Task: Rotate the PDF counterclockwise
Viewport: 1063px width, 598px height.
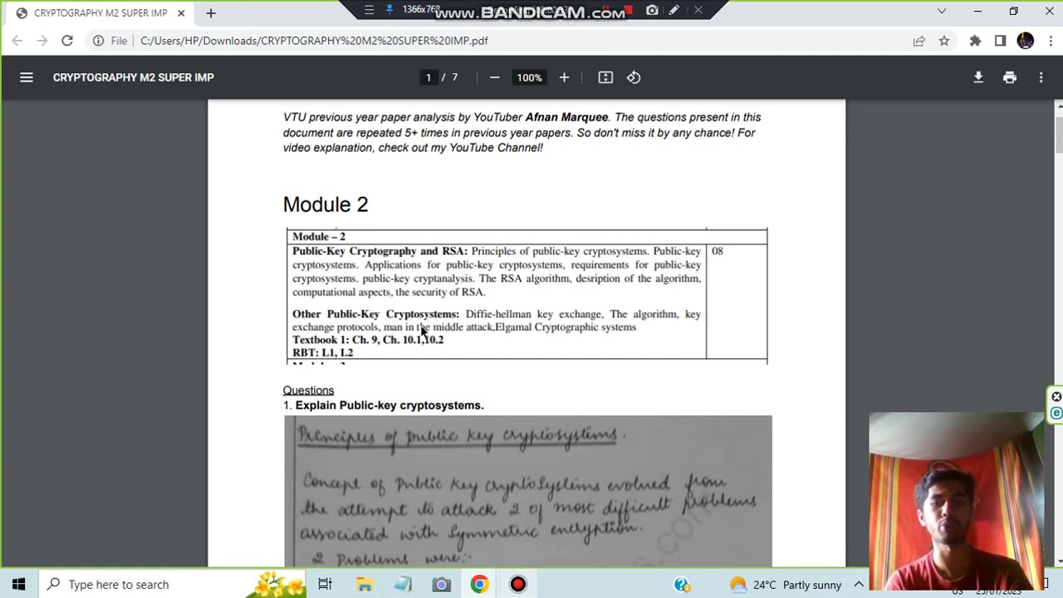Action: click(634, 77)
